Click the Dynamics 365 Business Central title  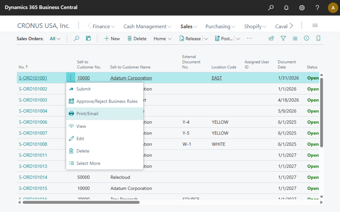[41, 7]
